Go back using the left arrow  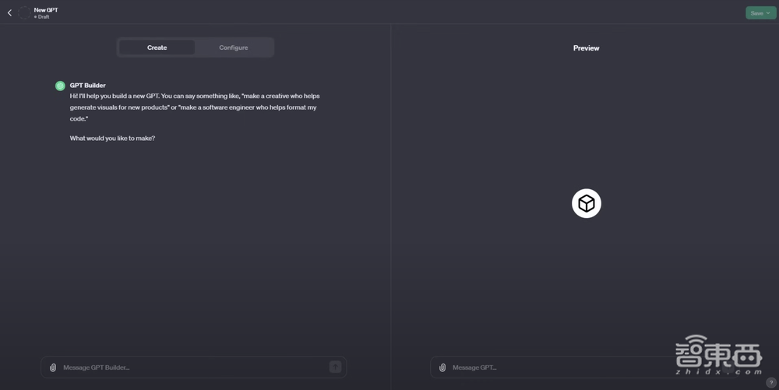[9, 12]
